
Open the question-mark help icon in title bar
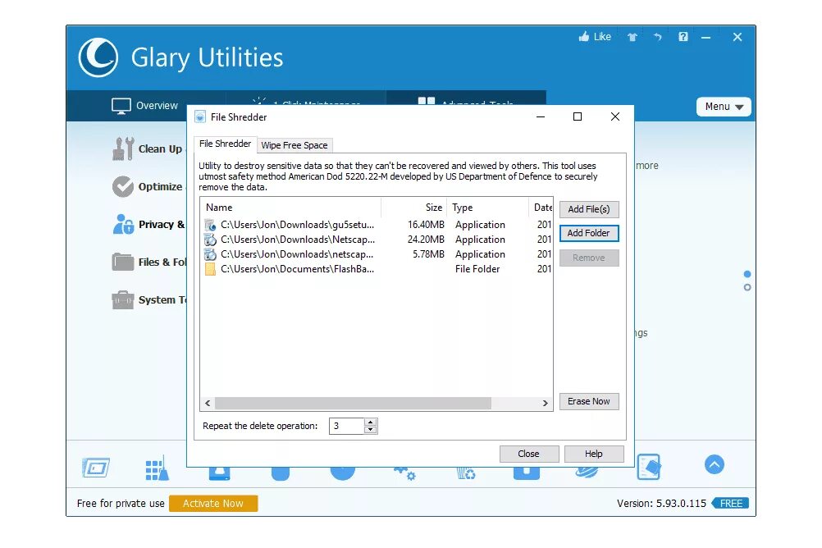pyautogui.click(x=683, y=37)
